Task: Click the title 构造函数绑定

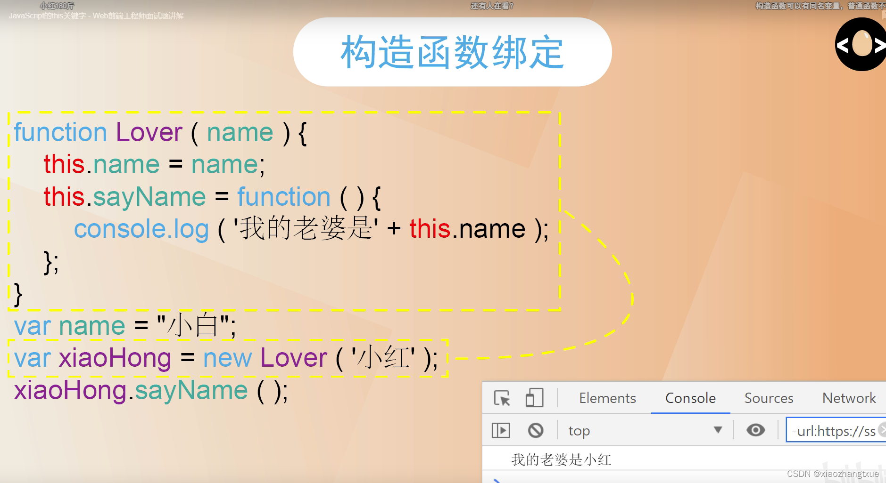Action: tap(452, 52)
